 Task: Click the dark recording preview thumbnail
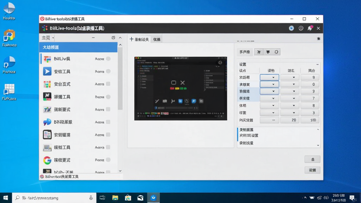tap(181, 88)
